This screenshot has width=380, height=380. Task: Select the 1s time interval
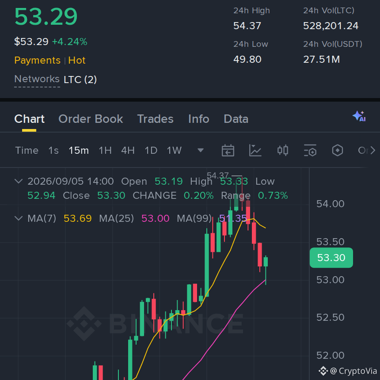click(53, 151)
